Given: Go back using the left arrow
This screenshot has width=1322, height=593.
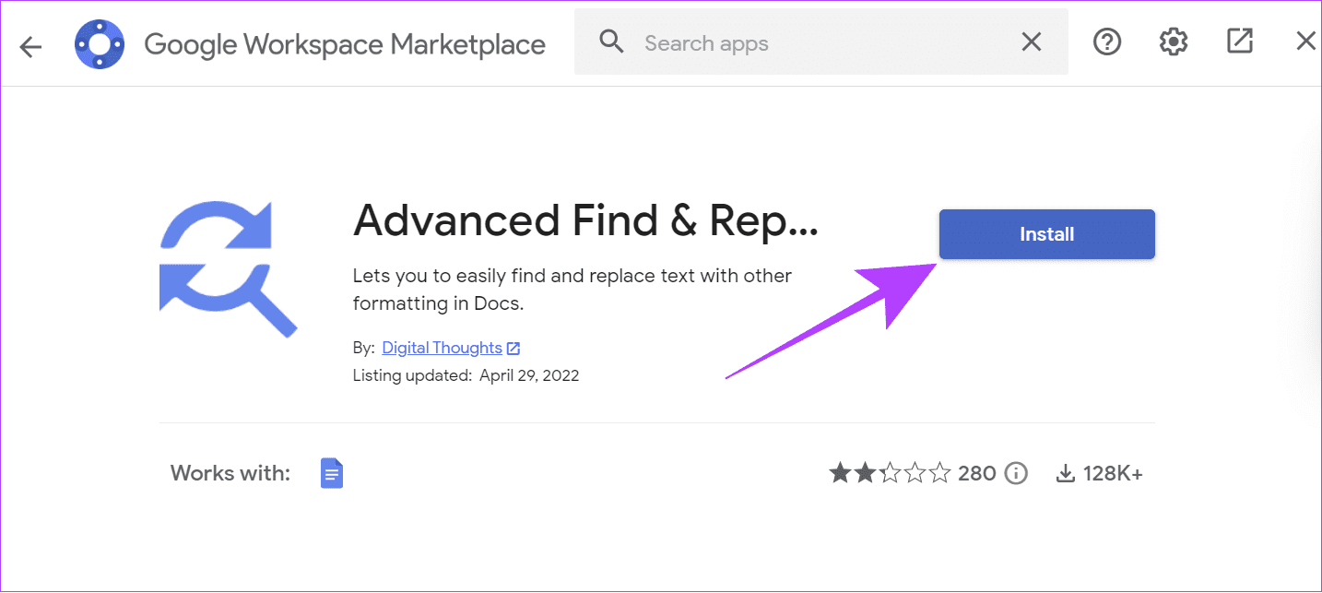Looking at the screenshot, I should tap(31, 46).
